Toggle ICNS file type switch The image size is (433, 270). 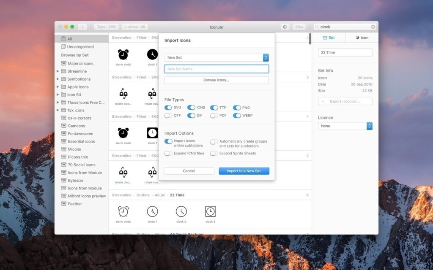(191, 108)
